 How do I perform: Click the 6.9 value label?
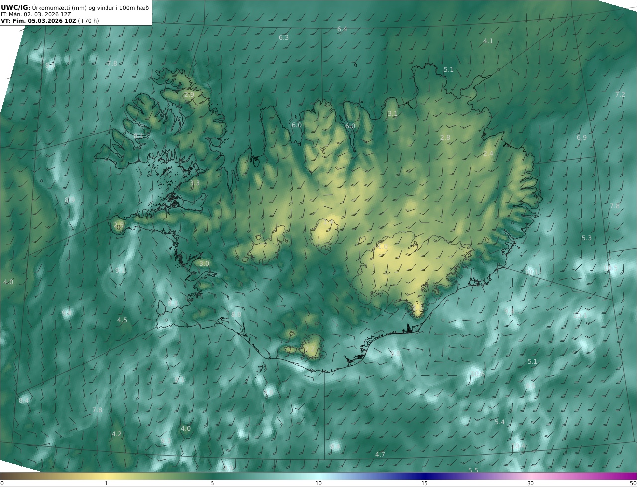pos(582,137)
